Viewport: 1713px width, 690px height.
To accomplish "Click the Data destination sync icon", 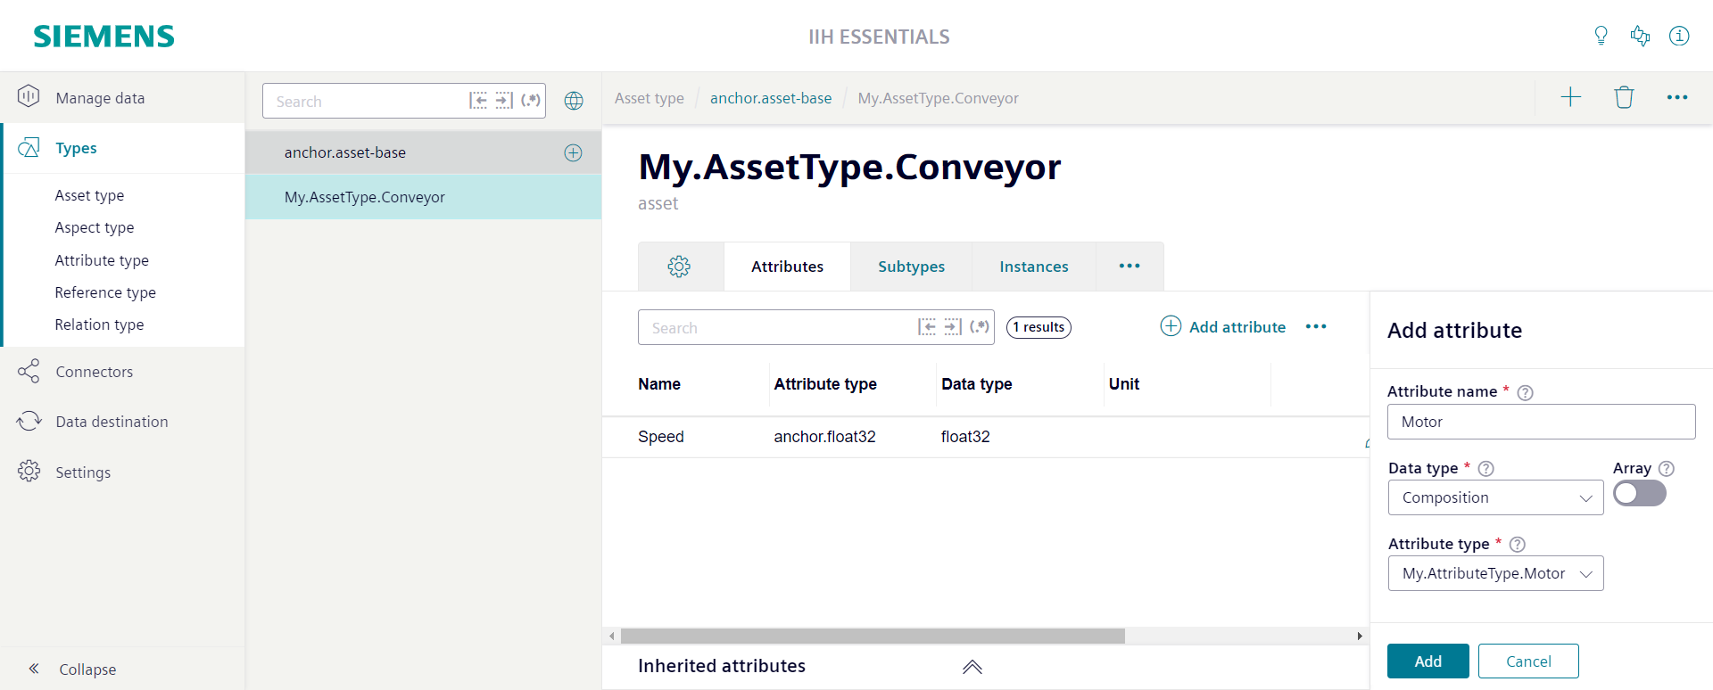I will (29, 421).
